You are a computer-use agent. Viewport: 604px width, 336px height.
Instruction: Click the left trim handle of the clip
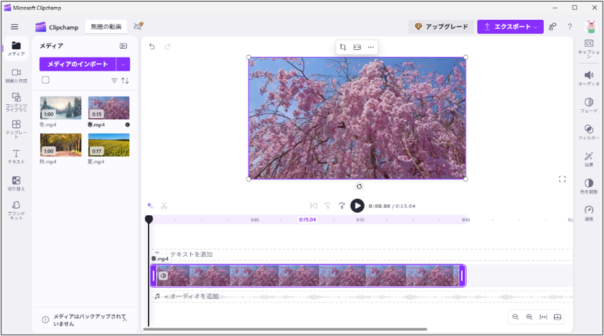pyautogui.click(x=154, y=276)
